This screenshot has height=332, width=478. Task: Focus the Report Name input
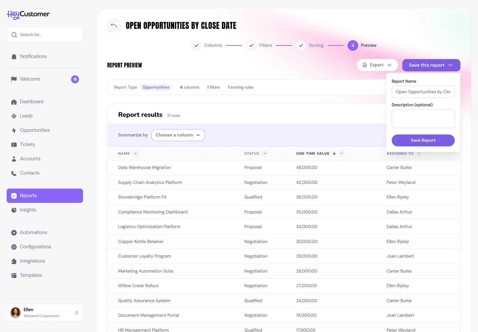[x=423, y=92]
